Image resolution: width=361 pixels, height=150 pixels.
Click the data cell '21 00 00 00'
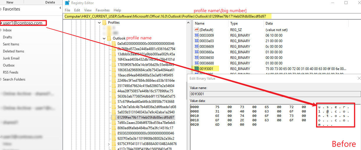[x=274, y=41]
